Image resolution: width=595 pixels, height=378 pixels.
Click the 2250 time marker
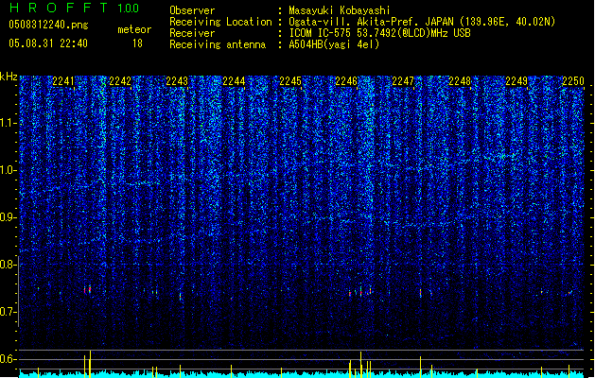(573, 81)
